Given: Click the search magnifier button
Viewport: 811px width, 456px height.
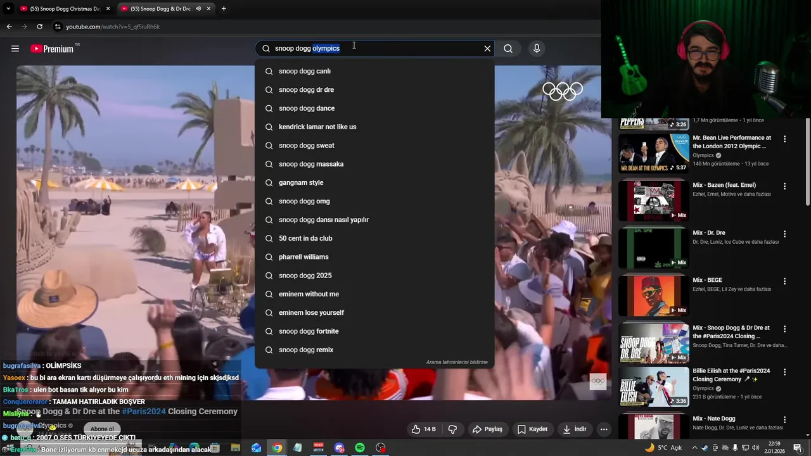Looking at the screenshot, I should coord(508,49).
